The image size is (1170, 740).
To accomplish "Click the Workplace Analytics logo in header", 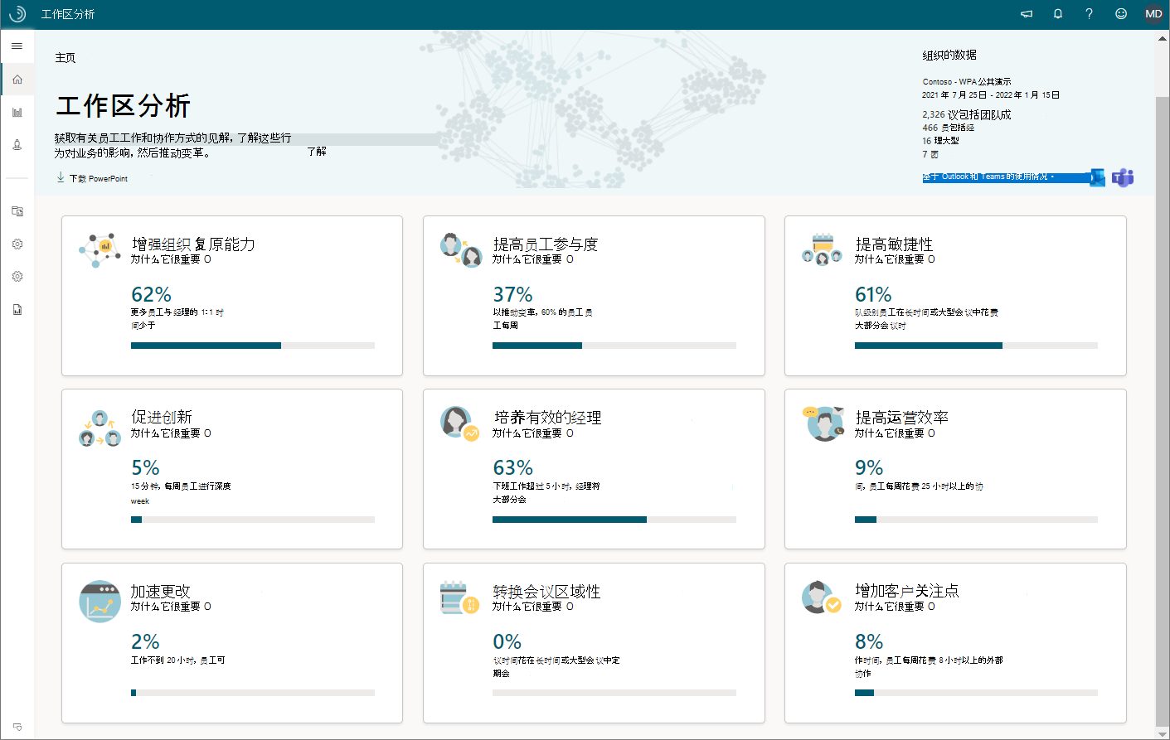I will [17, 14].
